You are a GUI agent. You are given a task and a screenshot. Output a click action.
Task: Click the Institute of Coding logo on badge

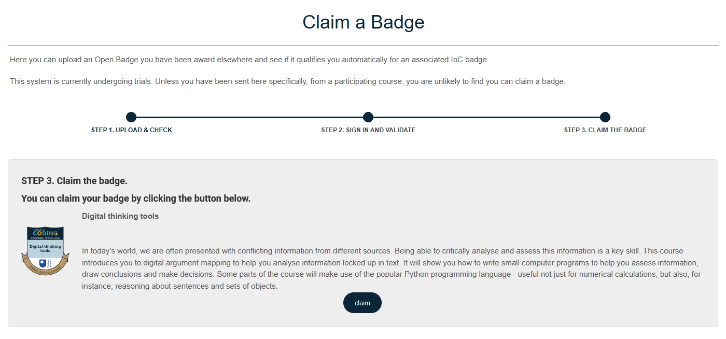point(45,233)
